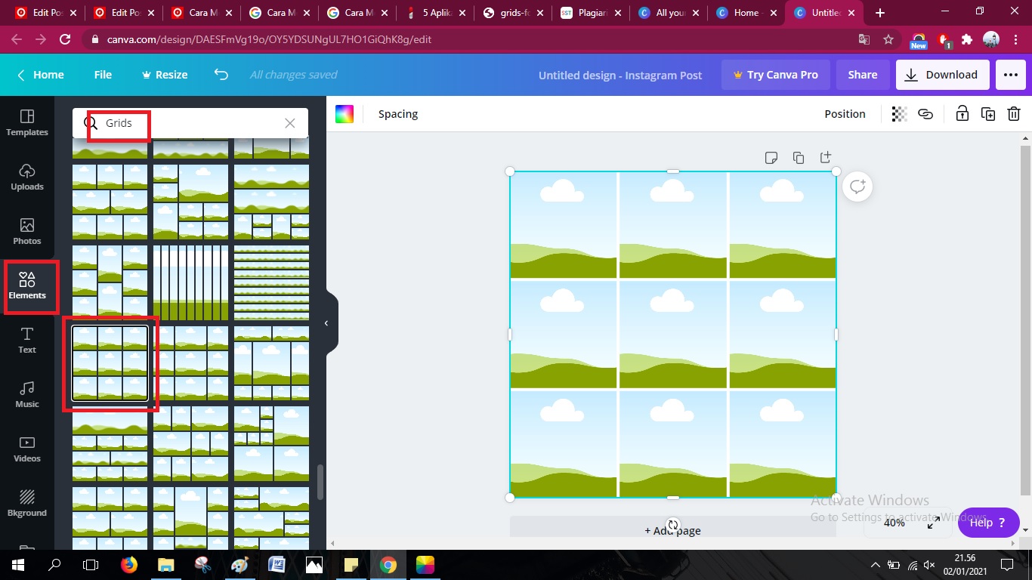Open a new browser tab

coord(880,13)
